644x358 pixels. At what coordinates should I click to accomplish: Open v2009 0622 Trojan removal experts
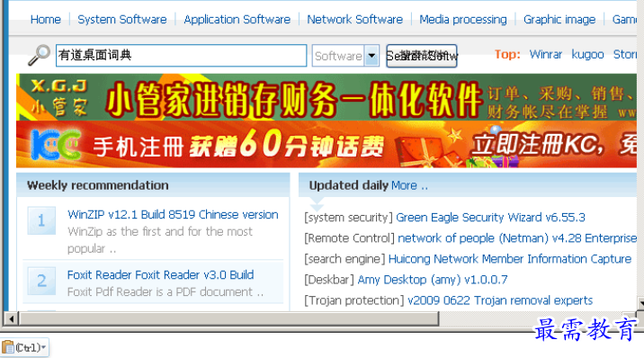[500, 300]
